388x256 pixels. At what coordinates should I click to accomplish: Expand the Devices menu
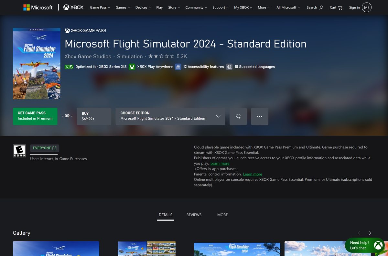click(x=143, y=7)
